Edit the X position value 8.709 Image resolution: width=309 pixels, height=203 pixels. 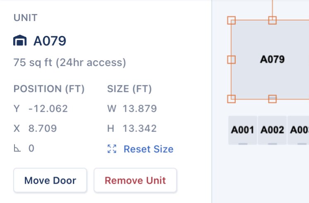click(43, 128)
